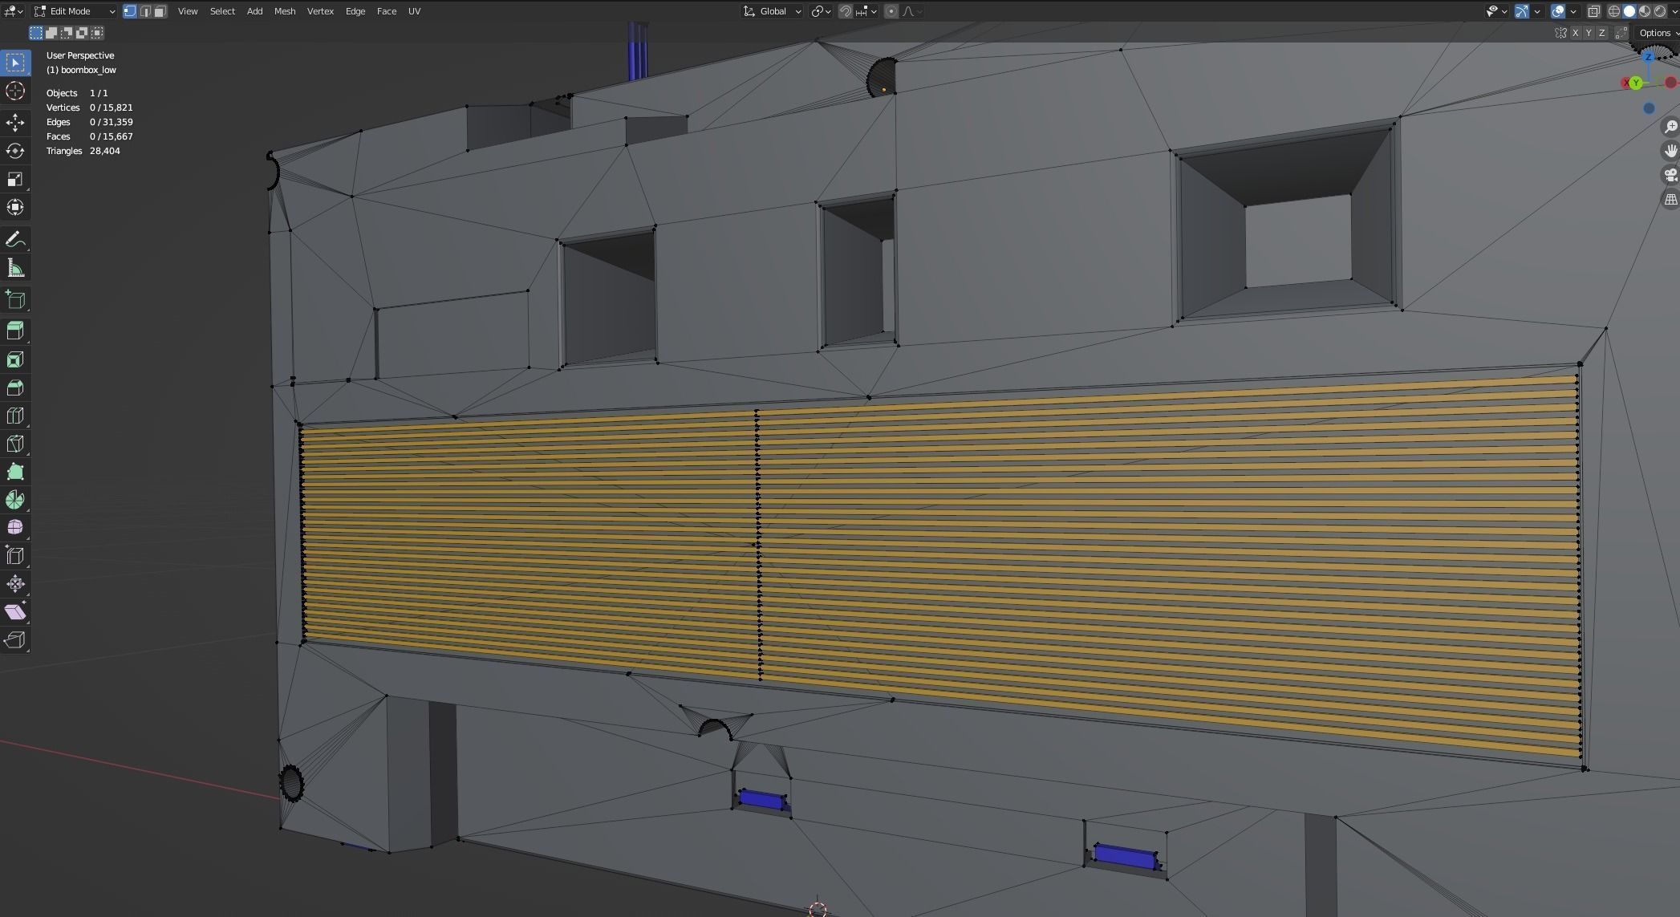This screenshot has height=917, width=1680.
Task: Toggle X axis mirror
Action: click(1576, 33)
